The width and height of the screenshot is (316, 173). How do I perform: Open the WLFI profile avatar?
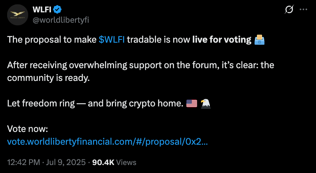coord(18,15)
